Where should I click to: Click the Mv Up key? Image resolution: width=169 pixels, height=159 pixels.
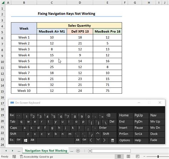tap(157, 122)
